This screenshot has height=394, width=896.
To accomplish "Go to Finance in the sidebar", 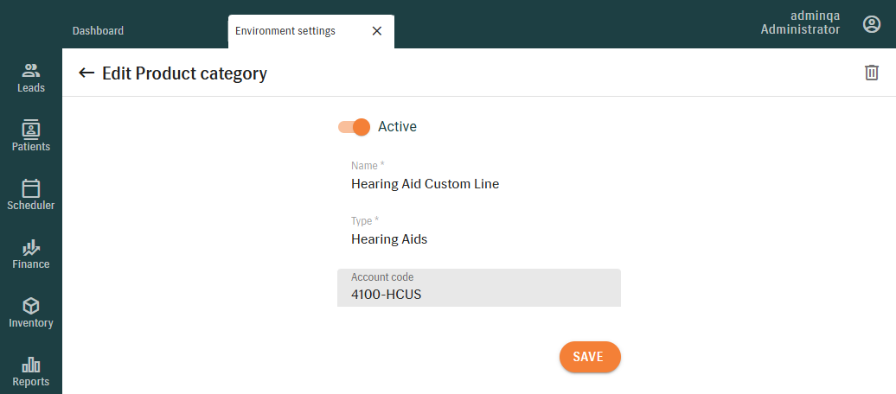I will (31, 247).
